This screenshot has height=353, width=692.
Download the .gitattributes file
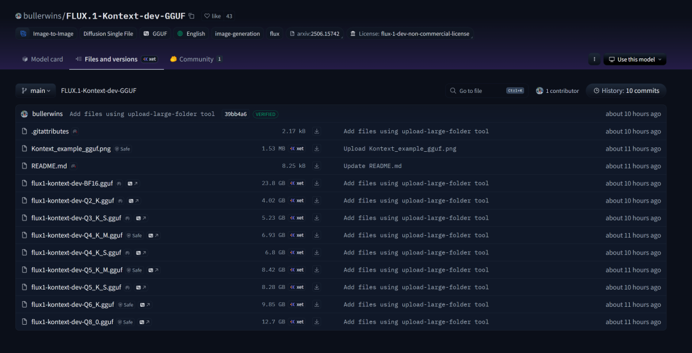coord(317,131)
